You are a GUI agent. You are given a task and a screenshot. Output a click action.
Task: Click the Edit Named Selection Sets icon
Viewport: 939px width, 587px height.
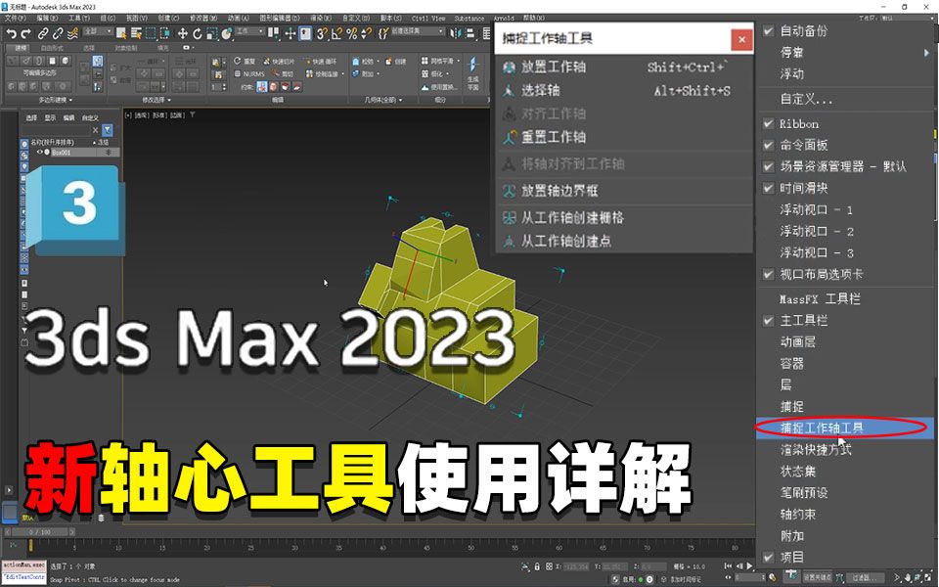(x=382, y=33)
